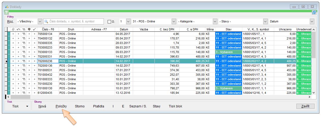The height and width of the screenshot is (129, 321).
Task: Click the checkmark column header icon
Action: coord(34,29)
